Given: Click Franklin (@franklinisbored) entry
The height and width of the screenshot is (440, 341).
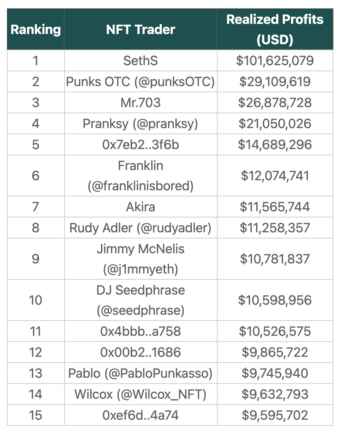Looking at the screenshot, I should tap(140, 176).
